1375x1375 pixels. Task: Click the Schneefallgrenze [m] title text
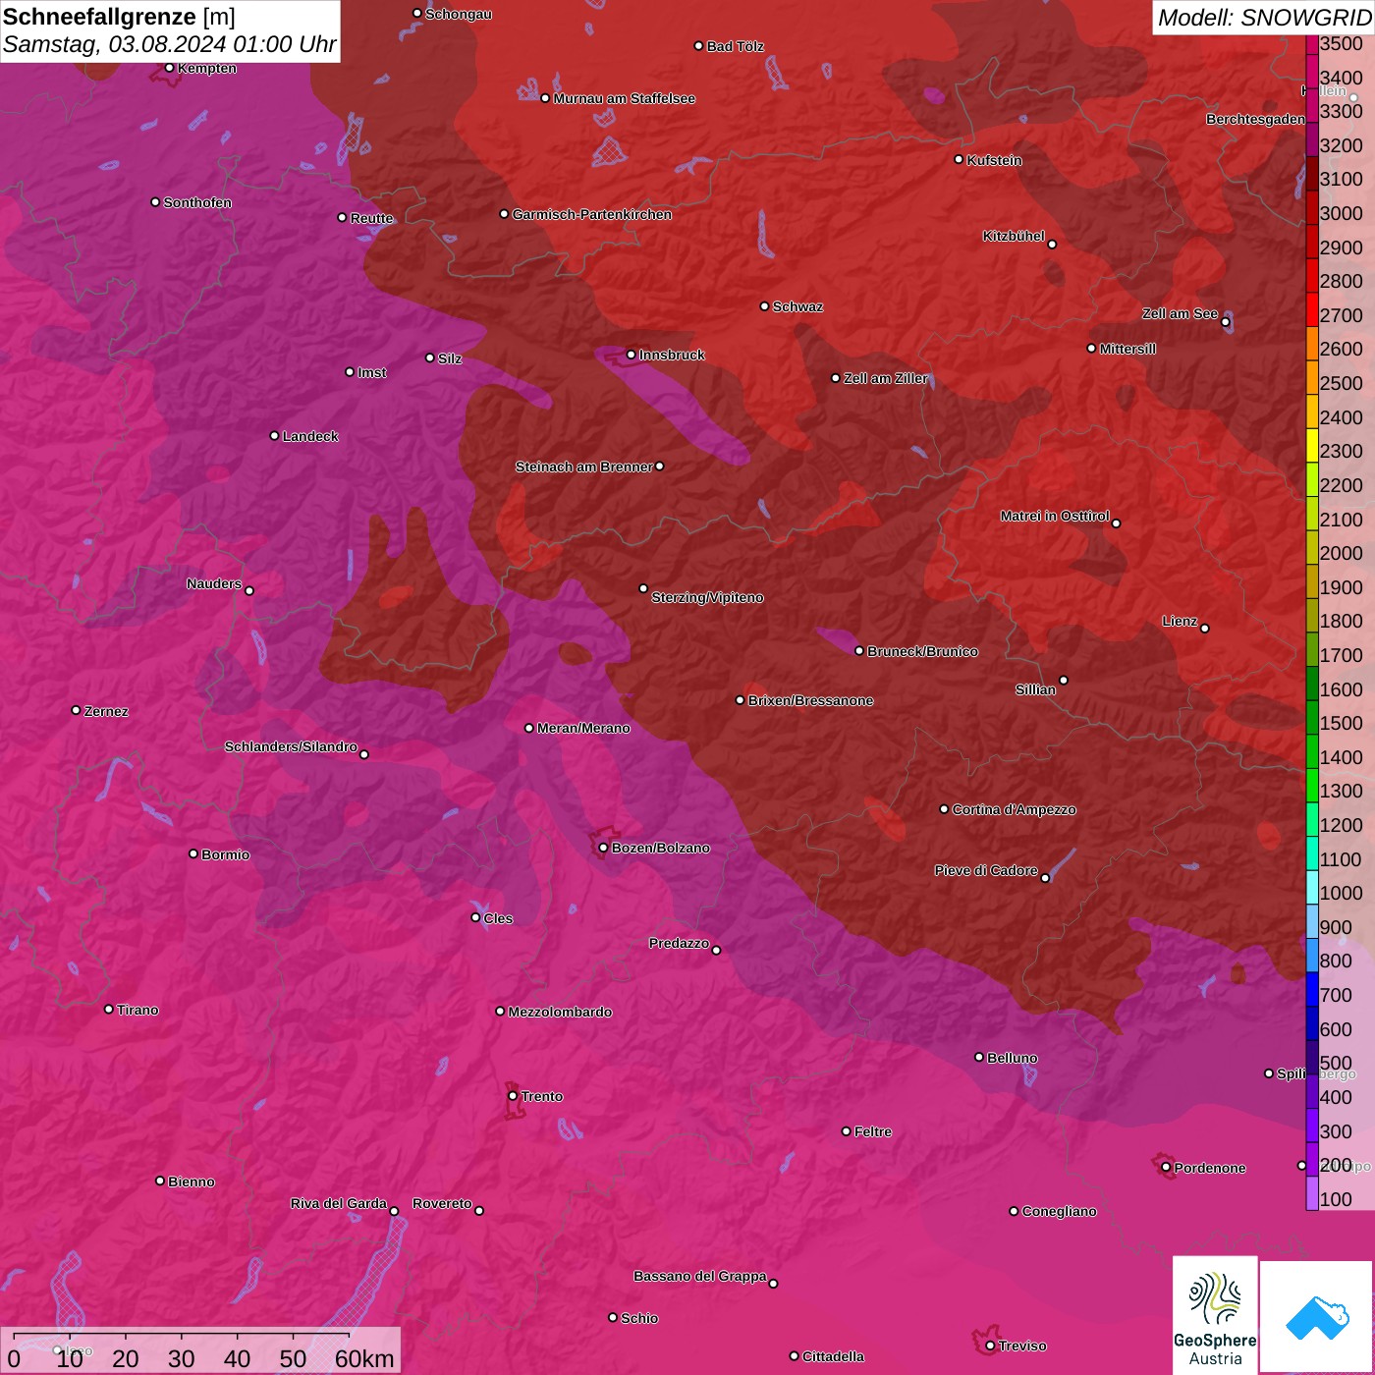coord(119,18)
